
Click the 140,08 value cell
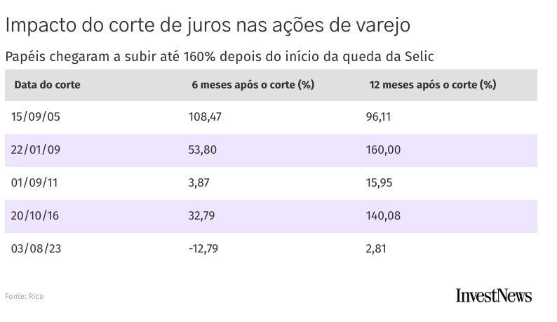[383, 216]
